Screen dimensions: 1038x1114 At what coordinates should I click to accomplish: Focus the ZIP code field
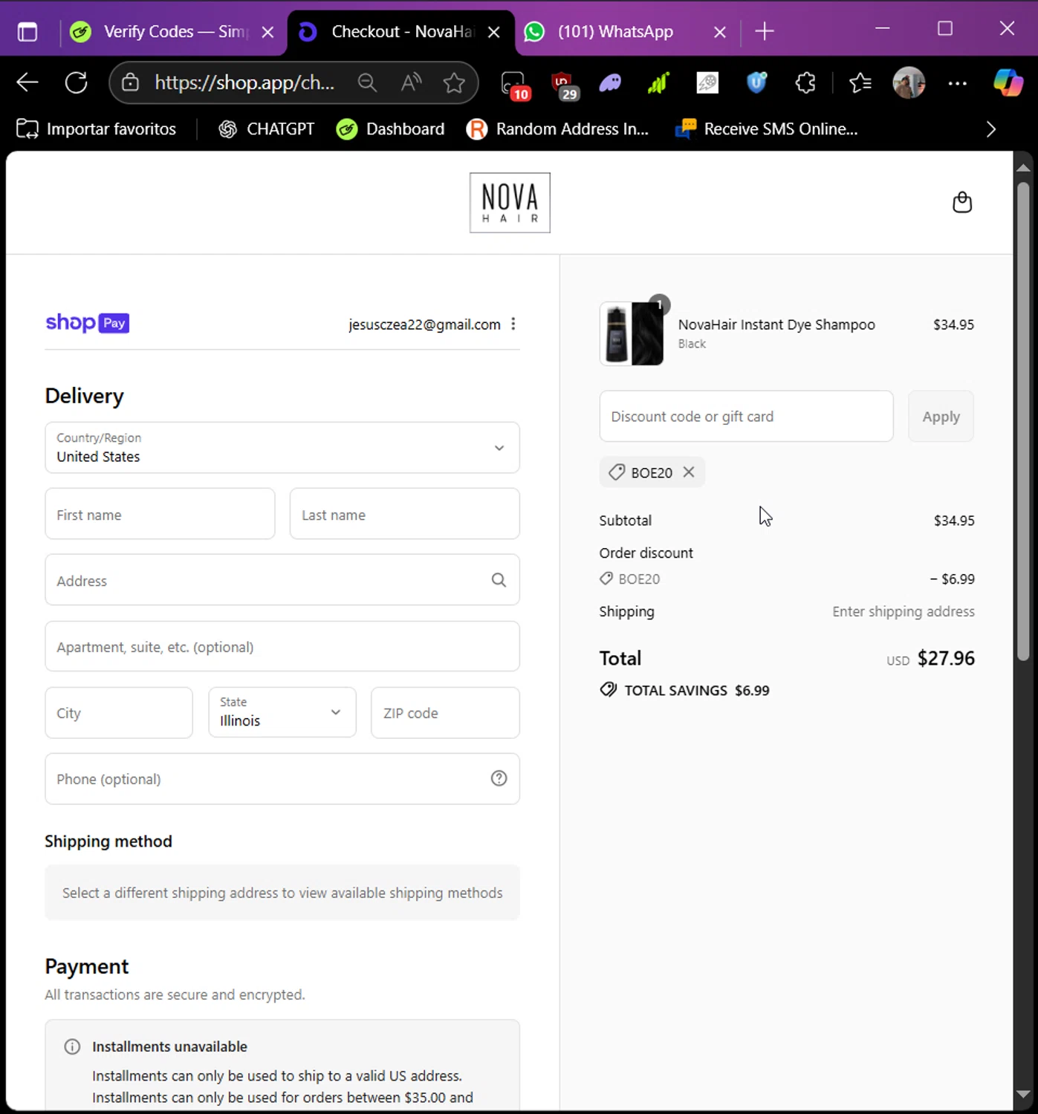pos(445,712)
